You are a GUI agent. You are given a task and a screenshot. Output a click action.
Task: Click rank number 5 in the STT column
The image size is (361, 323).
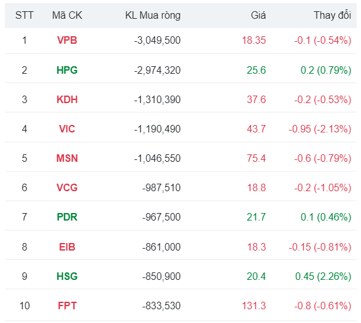[24, 159]
